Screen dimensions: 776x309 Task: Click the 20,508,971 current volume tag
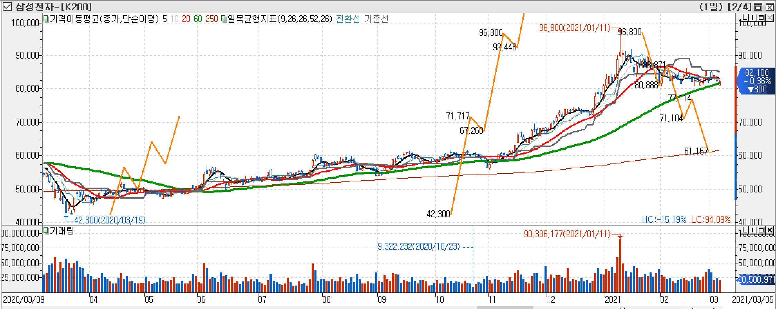pyautogui.click(x=756, y=279)
